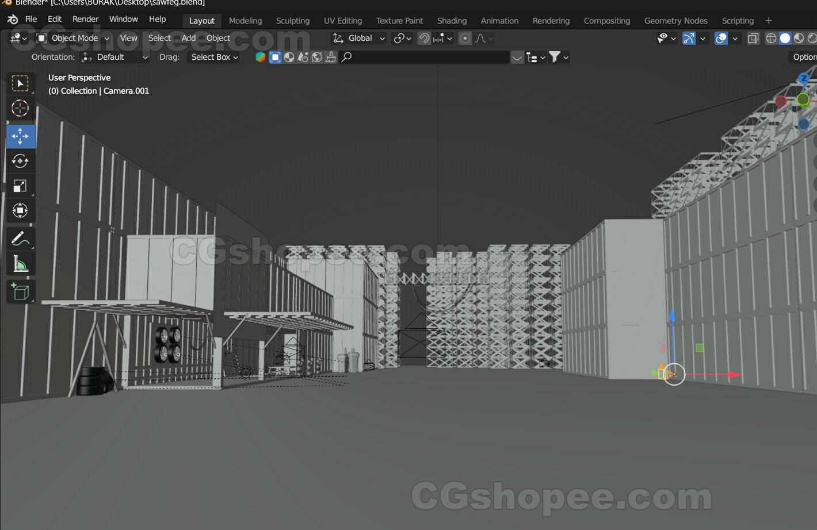
Task: Switch to material preview shading
Action: (799, 39)
